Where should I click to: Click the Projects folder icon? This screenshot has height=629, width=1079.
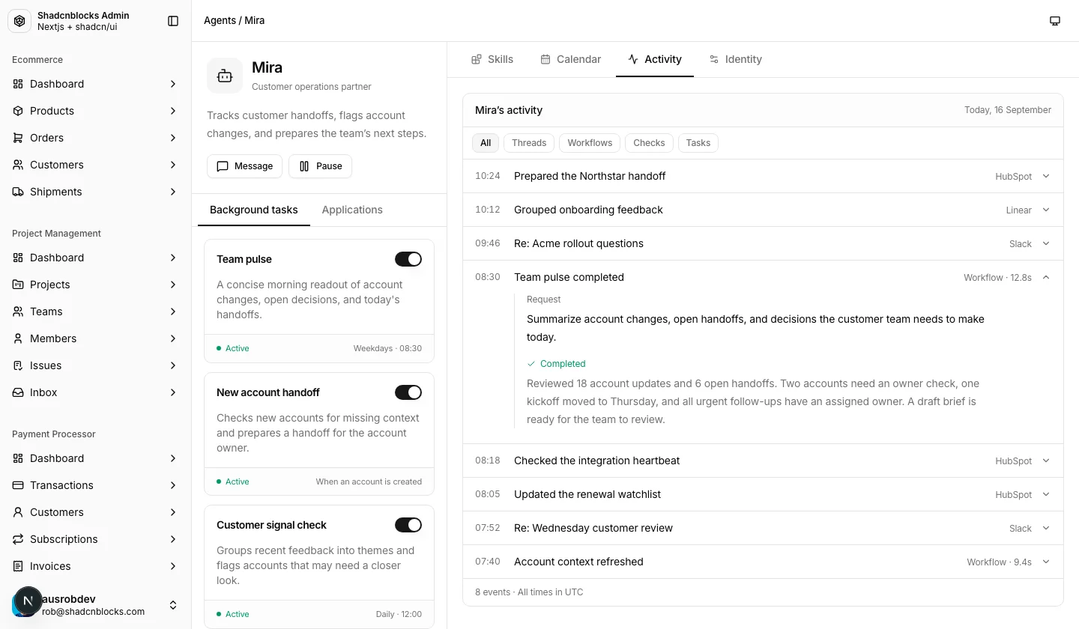[x=18, y=285]
